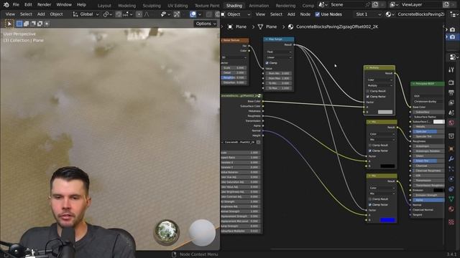Open Christensen-Burley subsurface method dropdown
This screenshot has height=258, width=460.
(428, 102)
